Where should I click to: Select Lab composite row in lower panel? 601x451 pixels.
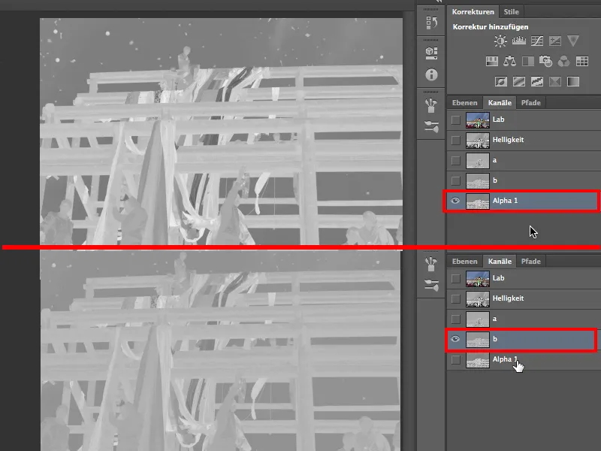pyautogui.click(x=524, y=278)
